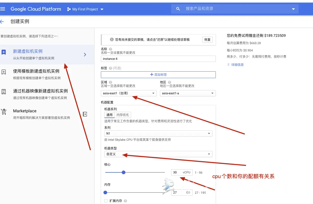This screenshot has width=313, height=204.
Task: Click the 恢复 button
Action: point(207,39)
